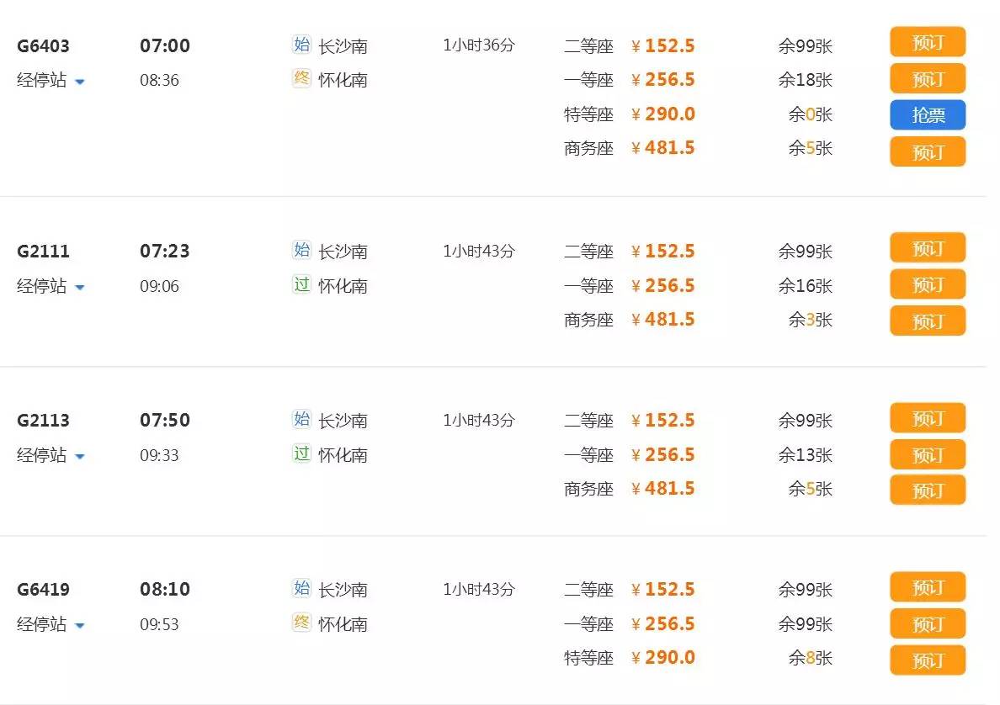Open train number G2113 details
The image size is (1000, 705).
[x=43, y=421]
